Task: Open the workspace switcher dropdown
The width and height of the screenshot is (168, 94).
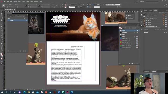Action: click(x=142, y=2)
